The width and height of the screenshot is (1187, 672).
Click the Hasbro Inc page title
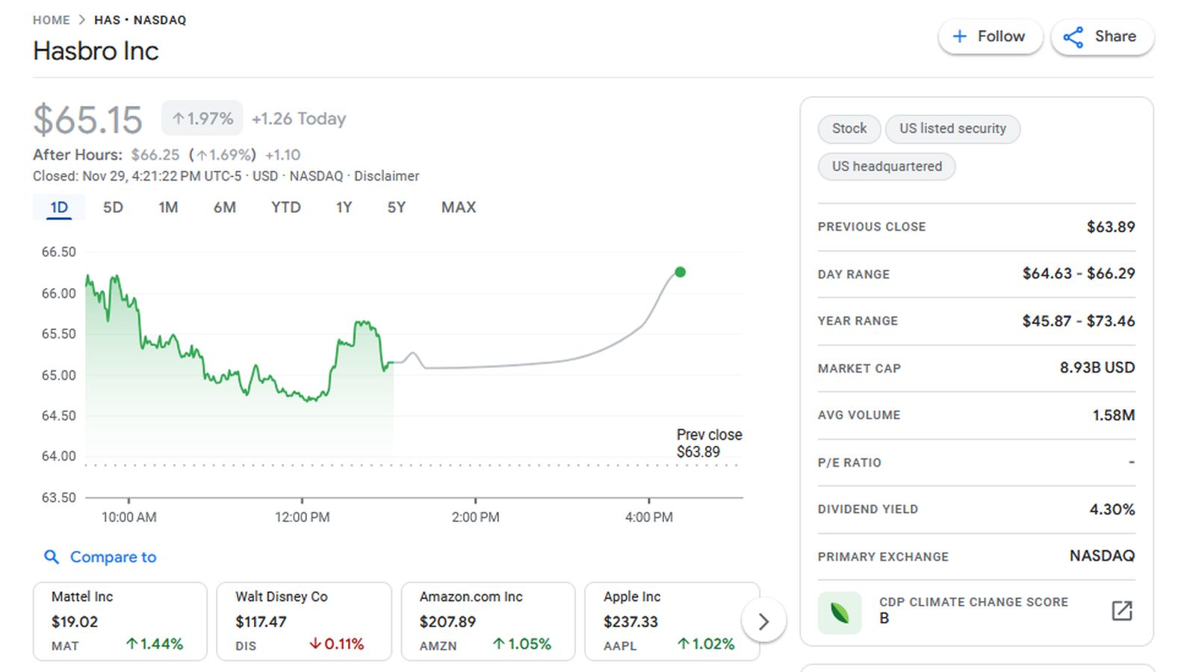(x=96, y=51)
